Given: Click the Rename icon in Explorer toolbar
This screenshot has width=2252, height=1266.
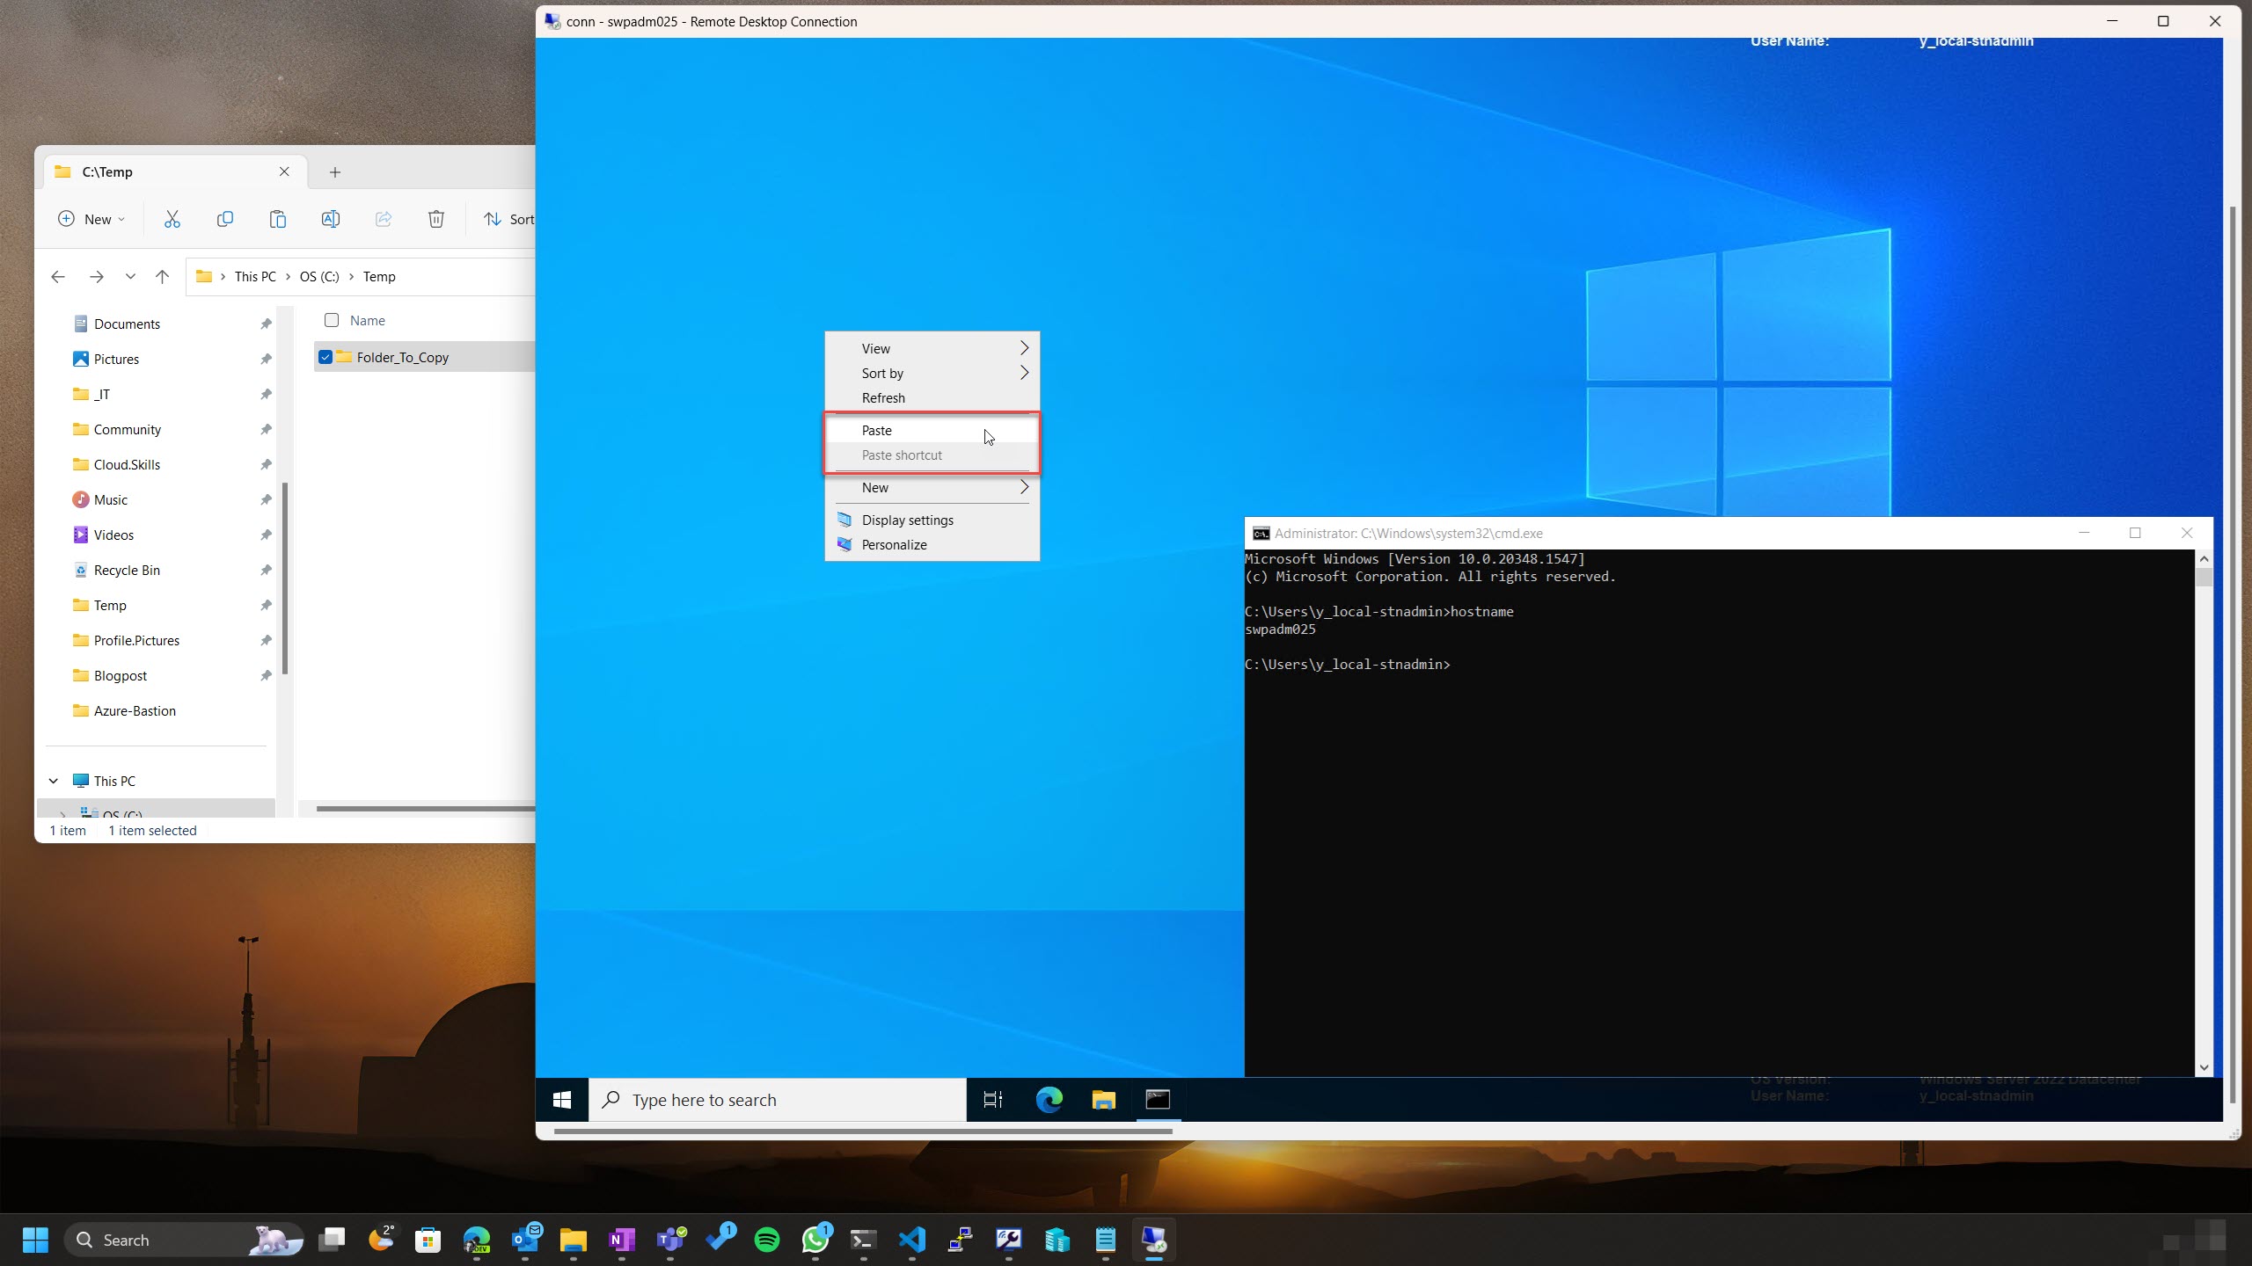Looking at the screenshot, I should (x=331, y=219).
